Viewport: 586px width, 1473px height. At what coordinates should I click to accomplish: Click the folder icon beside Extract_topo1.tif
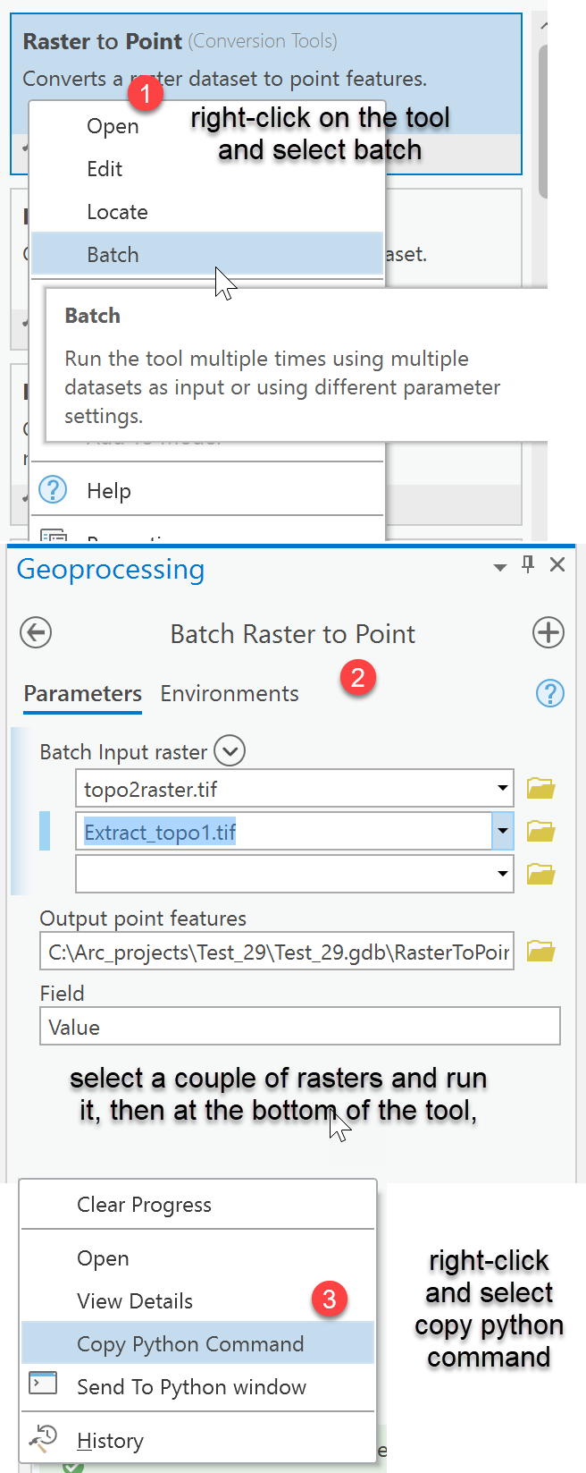[540, 831]
